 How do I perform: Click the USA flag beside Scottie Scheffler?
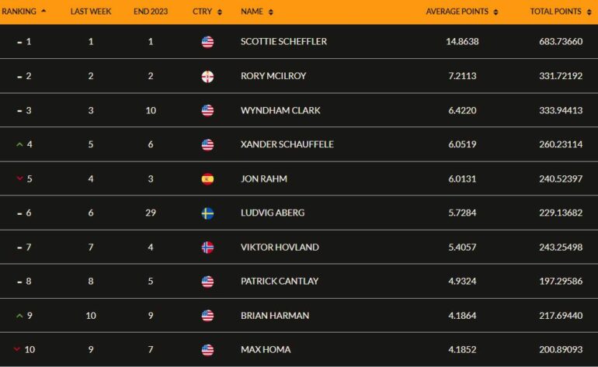(207, 42)
